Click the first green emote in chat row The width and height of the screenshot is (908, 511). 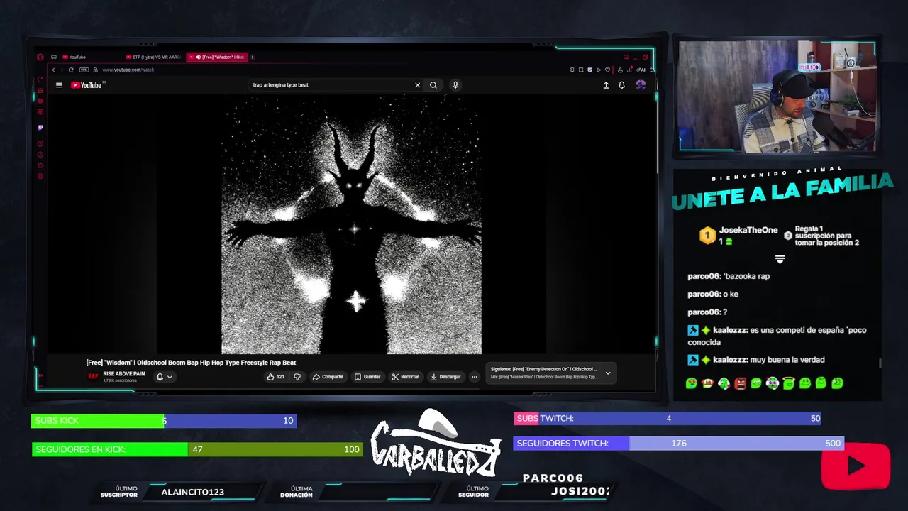[691, 383]
